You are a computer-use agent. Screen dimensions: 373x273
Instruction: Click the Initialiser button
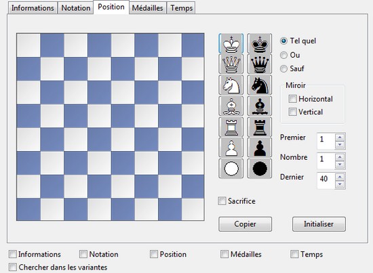click(x=319, y=224)
